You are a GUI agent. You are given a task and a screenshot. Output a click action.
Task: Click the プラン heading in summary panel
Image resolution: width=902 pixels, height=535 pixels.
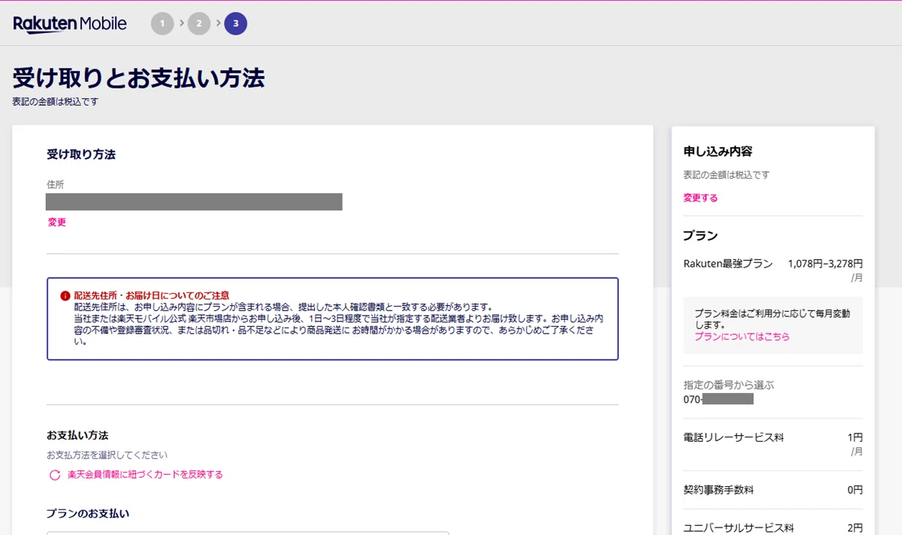pyautogui.click(x=701, y=236)
